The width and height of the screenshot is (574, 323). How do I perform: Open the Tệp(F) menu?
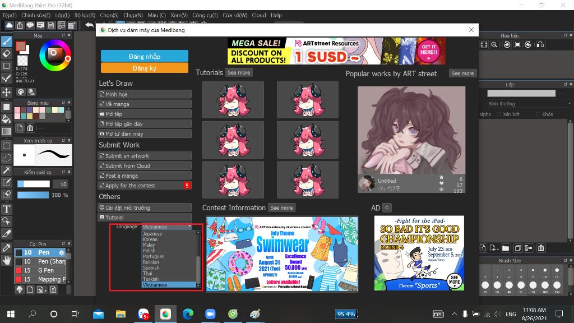point(10,15)
